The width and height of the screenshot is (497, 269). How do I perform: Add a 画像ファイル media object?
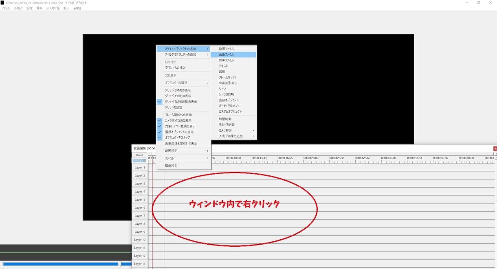[x=233, y=55]
